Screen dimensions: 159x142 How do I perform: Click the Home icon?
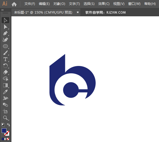click(x=14, y=4)
